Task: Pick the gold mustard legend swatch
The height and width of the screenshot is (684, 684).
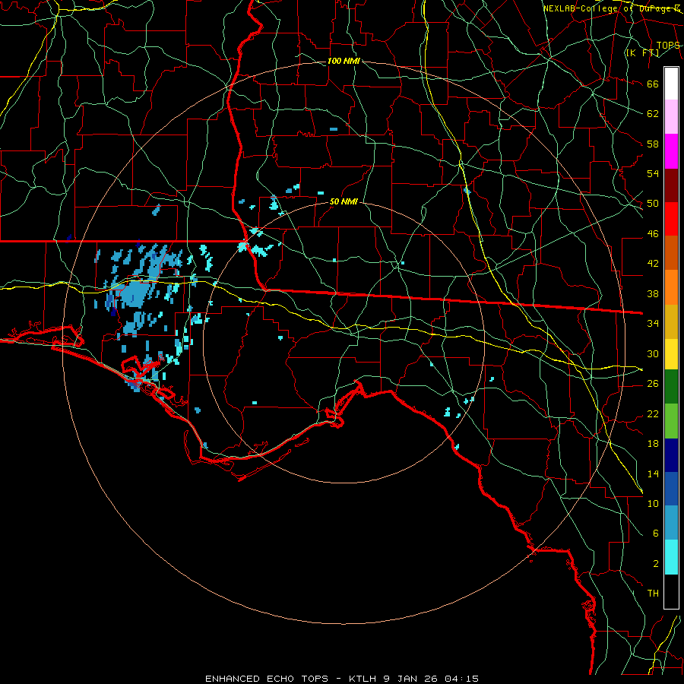Action: coord(671,321)
